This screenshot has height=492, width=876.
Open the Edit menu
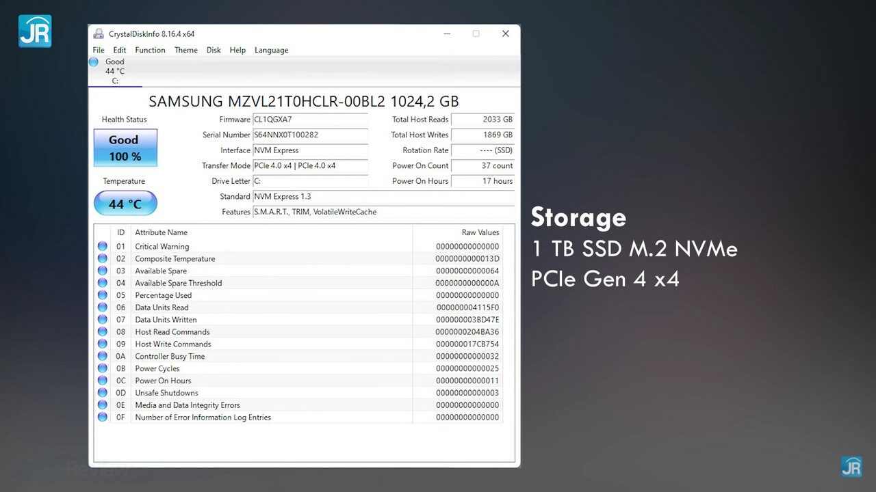point(120,50)
